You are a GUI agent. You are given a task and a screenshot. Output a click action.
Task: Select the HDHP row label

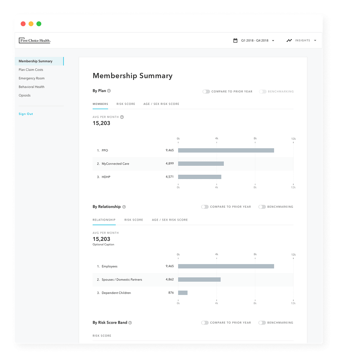(106, 177)
